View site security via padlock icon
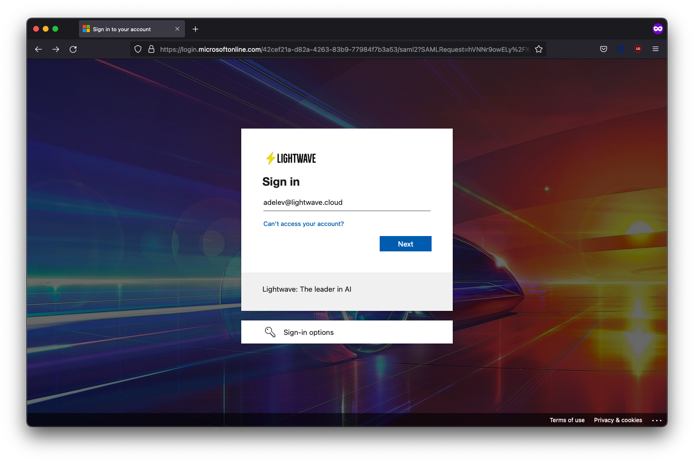The image size is (694, 462). point(151,49)
